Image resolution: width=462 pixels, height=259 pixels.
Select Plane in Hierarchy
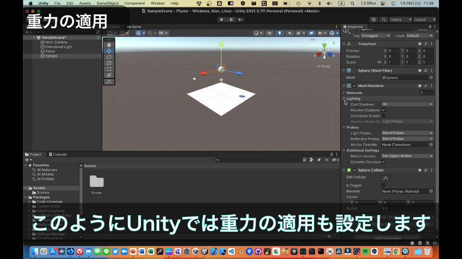[x=50, y=51]
